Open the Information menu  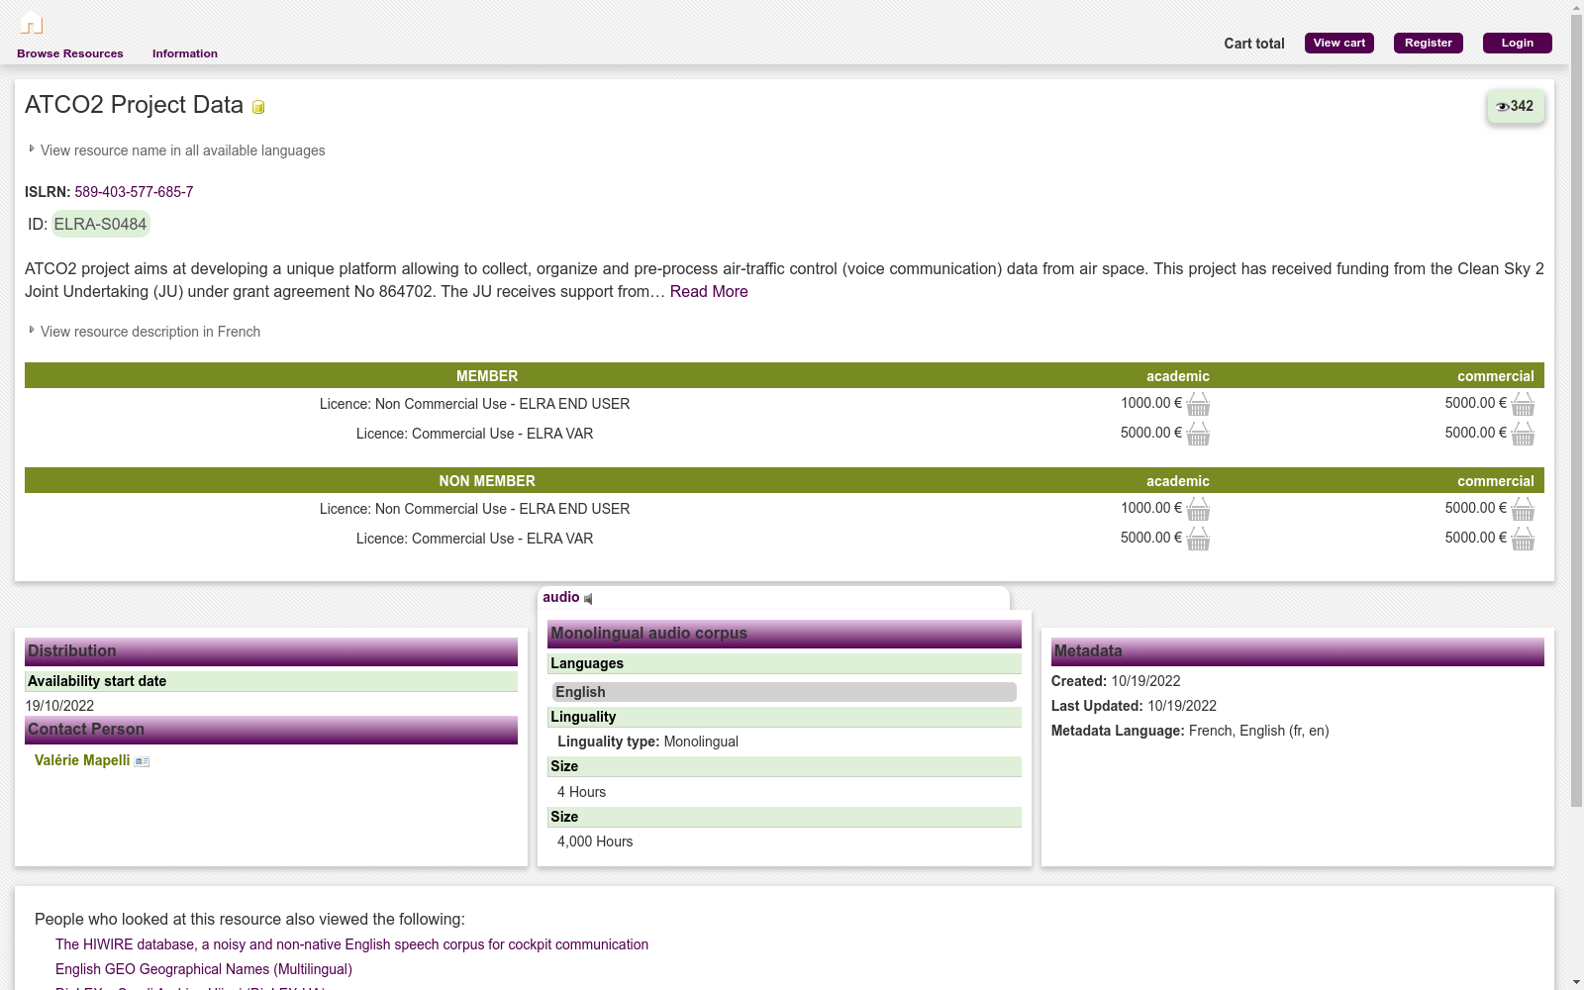tap(185, 53)
